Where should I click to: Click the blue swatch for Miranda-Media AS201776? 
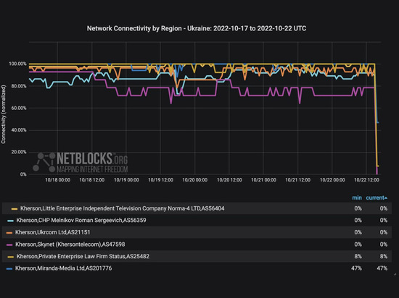pos(9,269)
